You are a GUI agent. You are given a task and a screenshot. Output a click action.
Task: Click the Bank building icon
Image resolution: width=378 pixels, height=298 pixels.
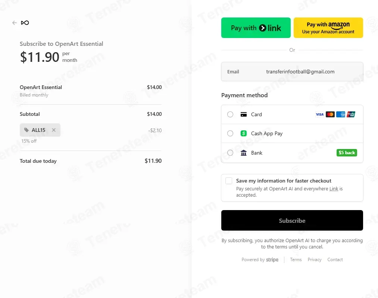pos(244,153)
